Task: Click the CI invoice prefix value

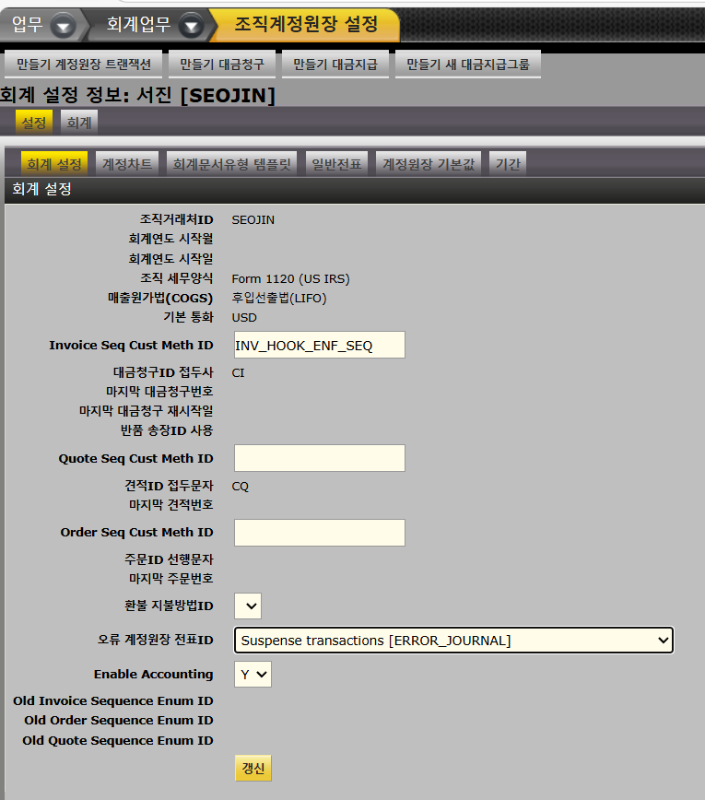Action: (239, 373)
